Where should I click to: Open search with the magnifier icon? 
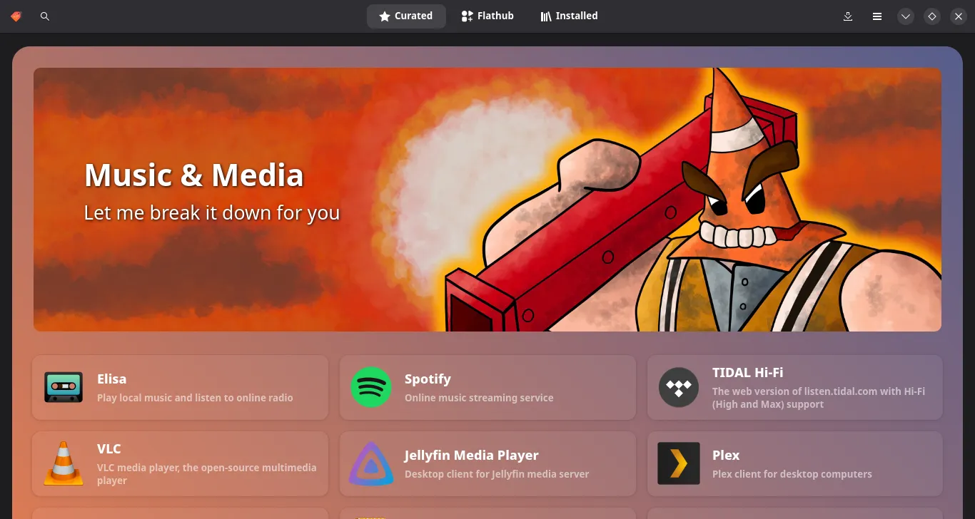45,16
